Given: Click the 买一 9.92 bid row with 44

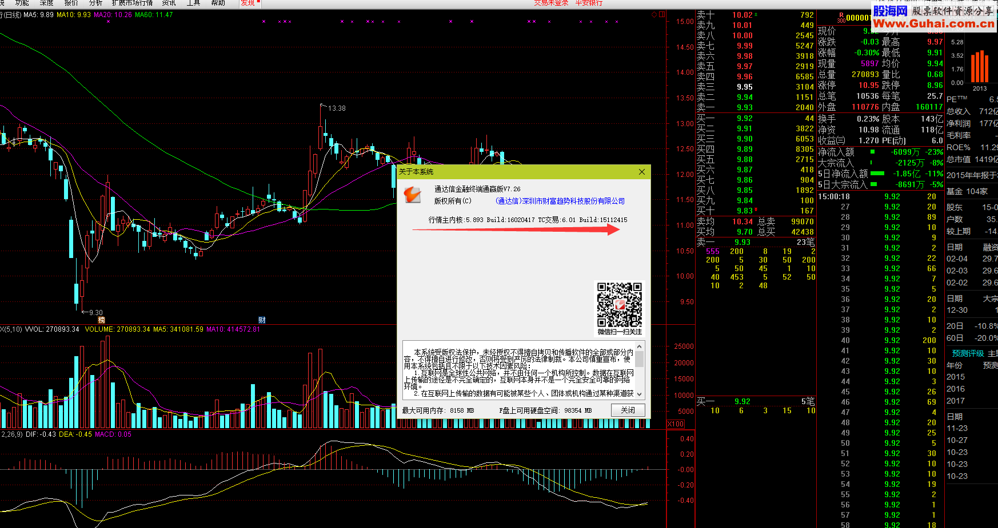Looking at the screenshot, I should [x=755, y=119].
